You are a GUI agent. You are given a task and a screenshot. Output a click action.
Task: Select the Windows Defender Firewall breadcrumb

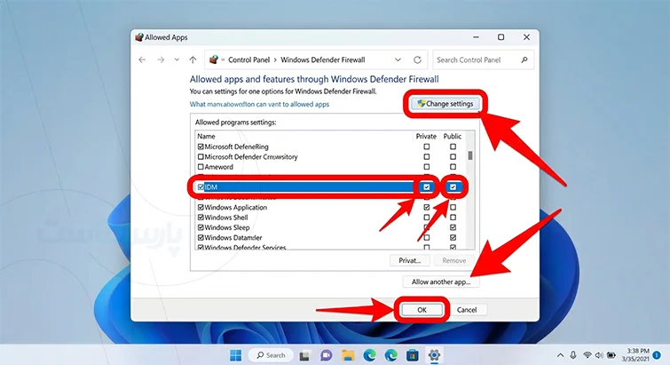tap(323, 60)
